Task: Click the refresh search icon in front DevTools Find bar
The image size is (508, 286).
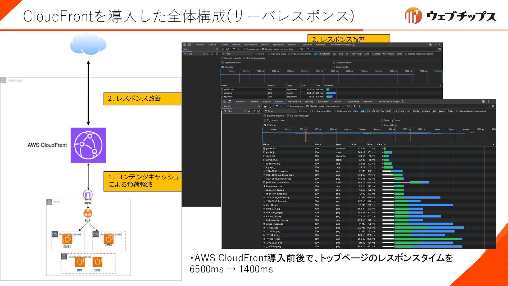Action: (x=254, y=111)
